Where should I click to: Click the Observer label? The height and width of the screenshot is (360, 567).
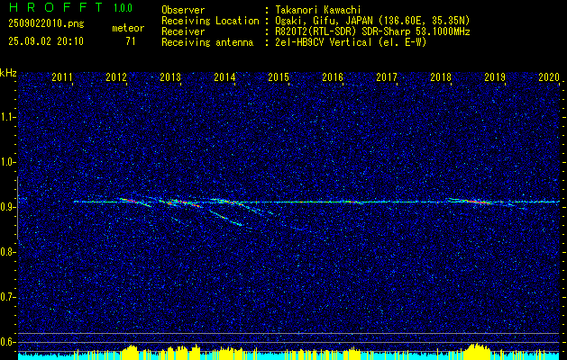[x=183, y=10]
